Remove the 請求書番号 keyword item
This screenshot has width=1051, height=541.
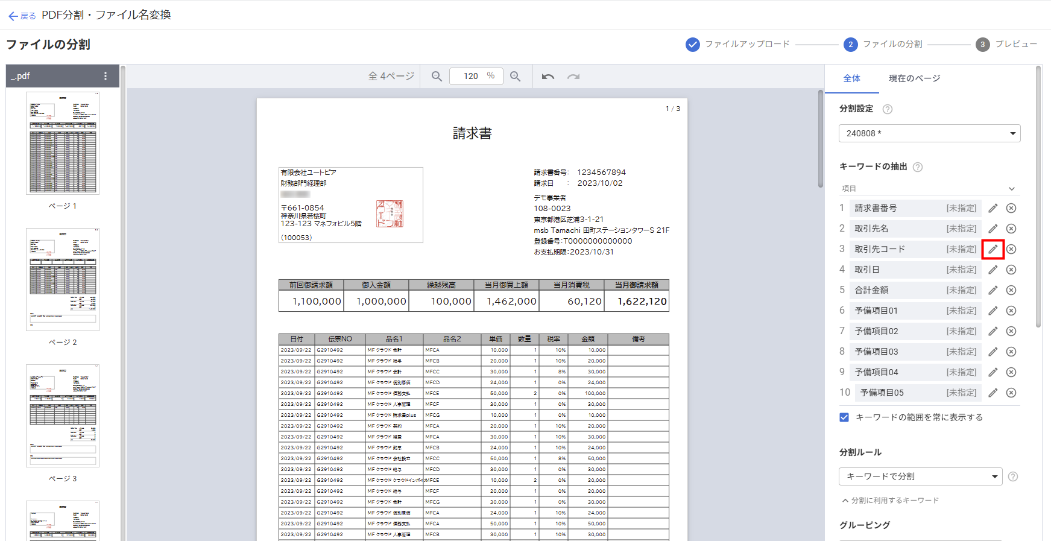tap(1011, 208)
